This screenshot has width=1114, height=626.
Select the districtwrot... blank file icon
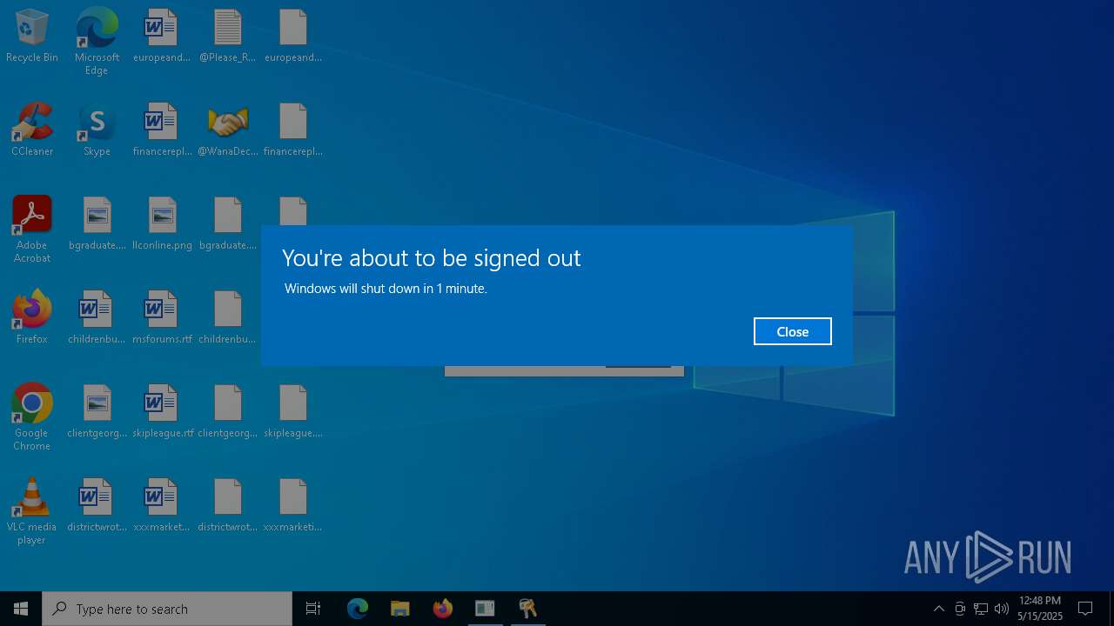[227, 505]
